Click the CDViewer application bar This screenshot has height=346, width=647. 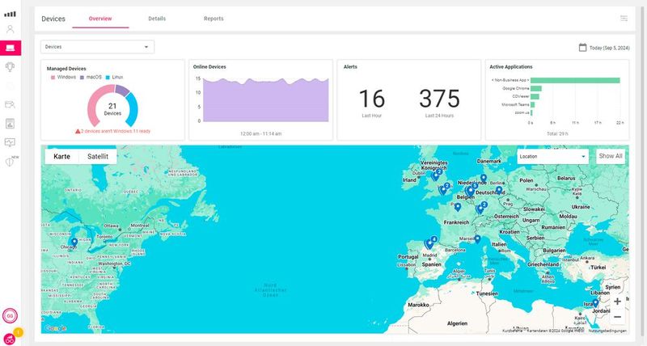[x=535, y=96]
